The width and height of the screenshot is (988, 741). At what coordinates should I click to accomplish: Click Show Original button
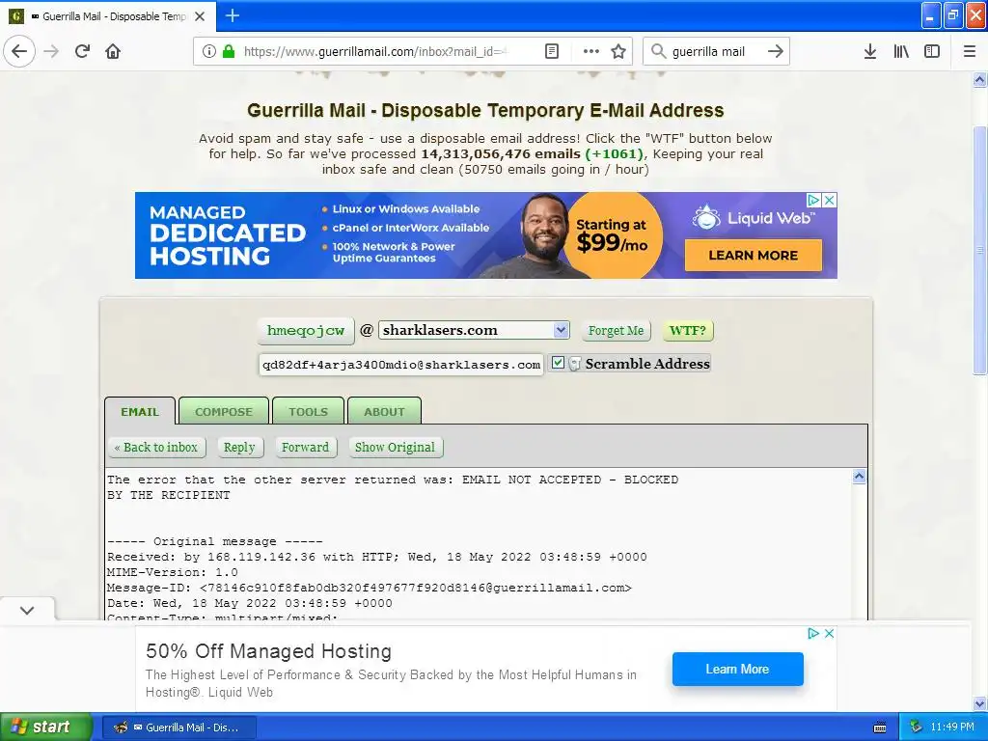395,448
